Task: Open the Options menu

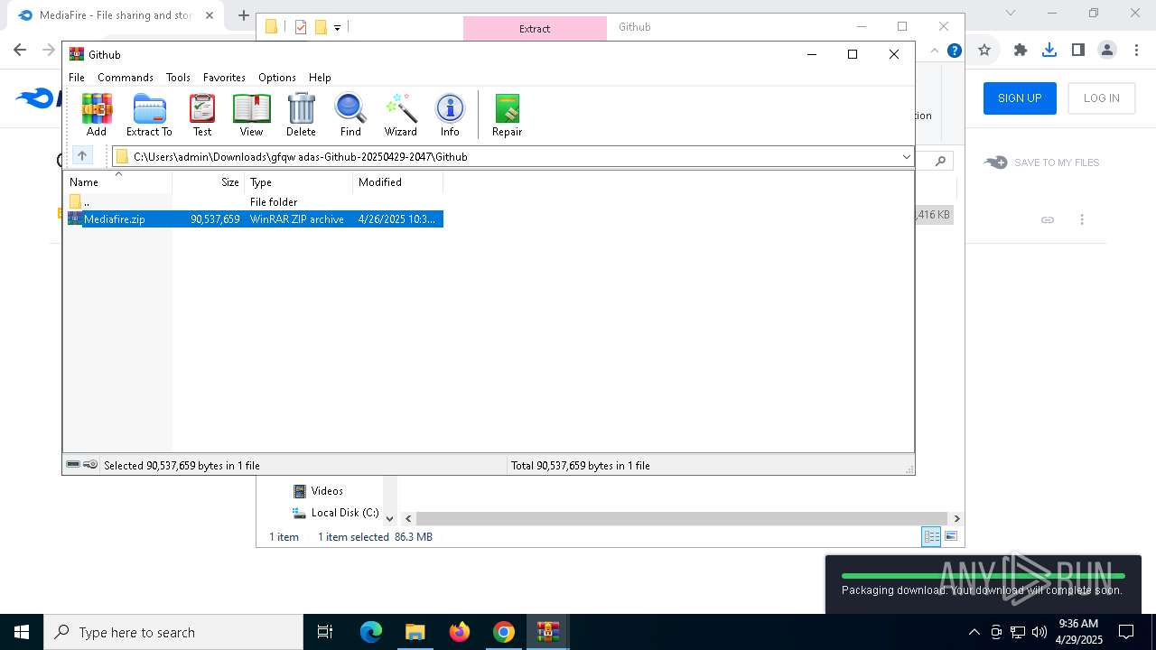Action: [277, 78]
